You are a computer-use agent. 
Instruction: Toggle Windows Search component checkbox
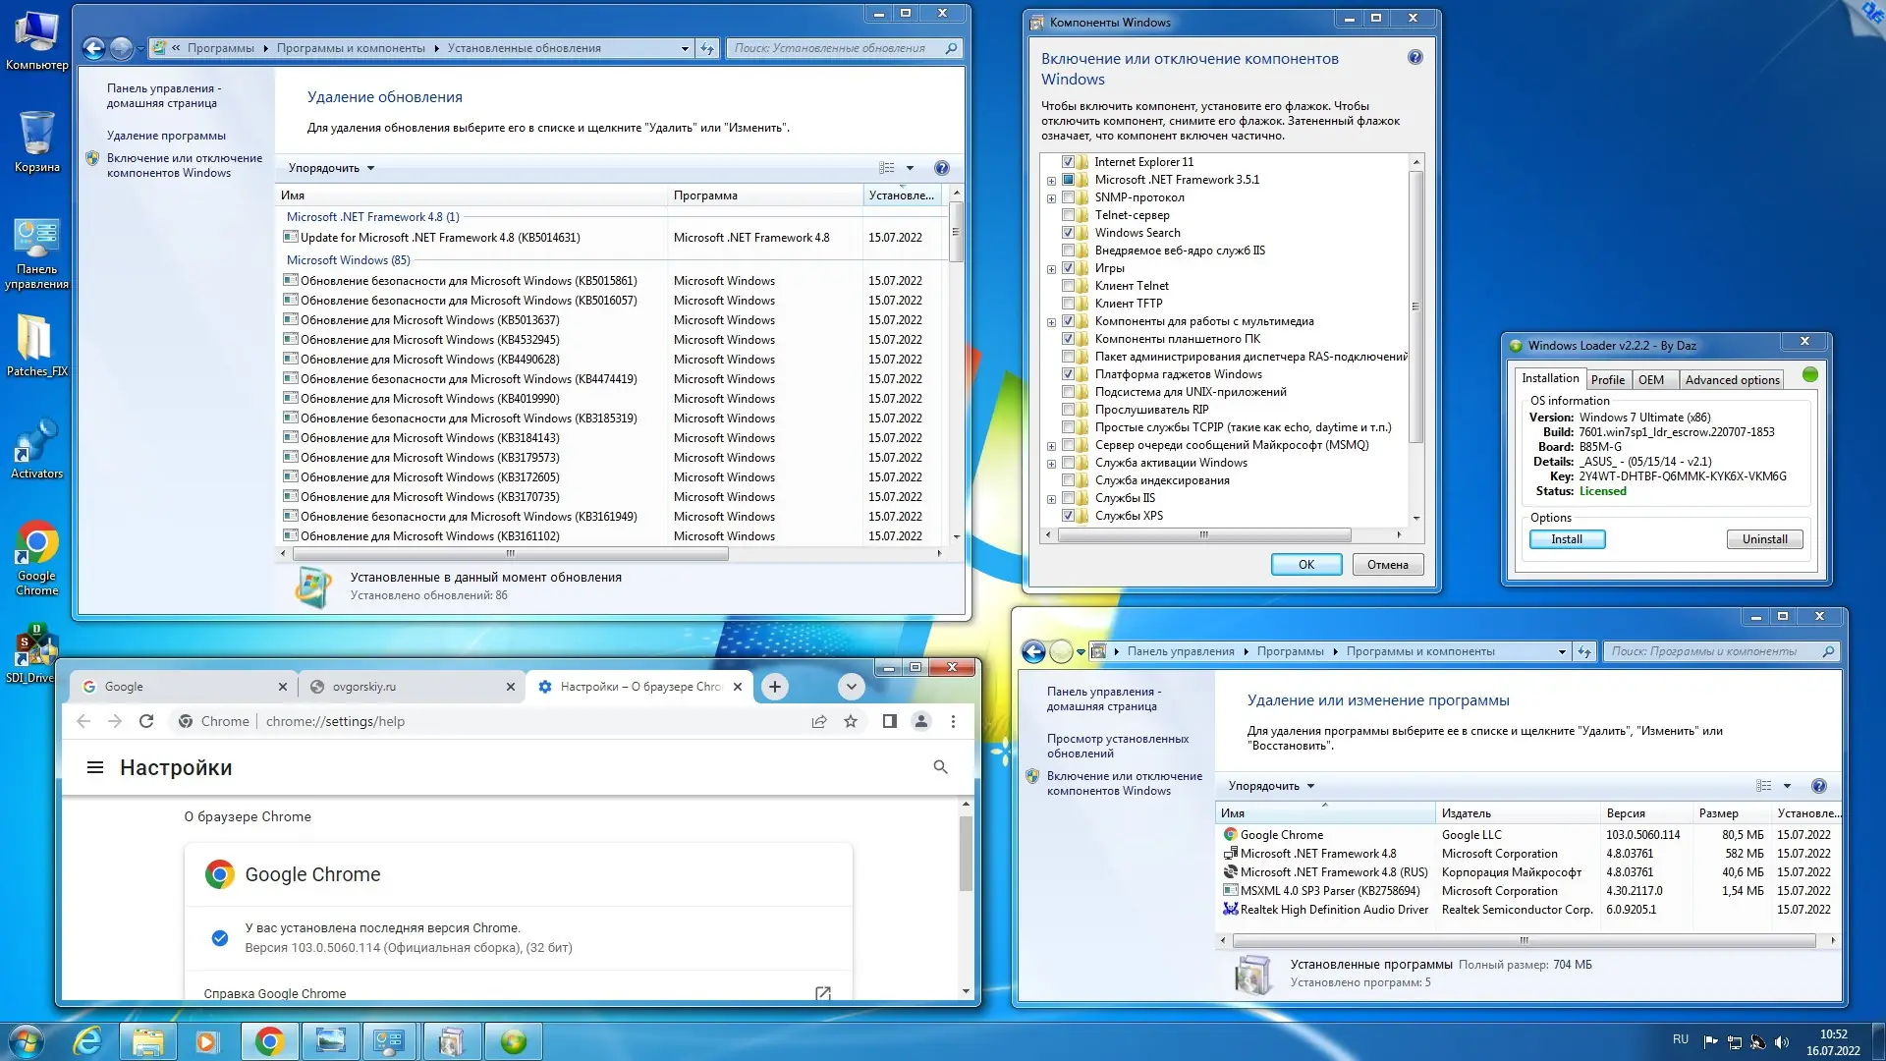coord(1068,233)
